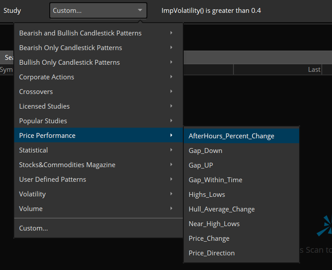Select AfterHours_Percent_Change study
This screenshot has width=332, height=270.
(x=241, y=136)
